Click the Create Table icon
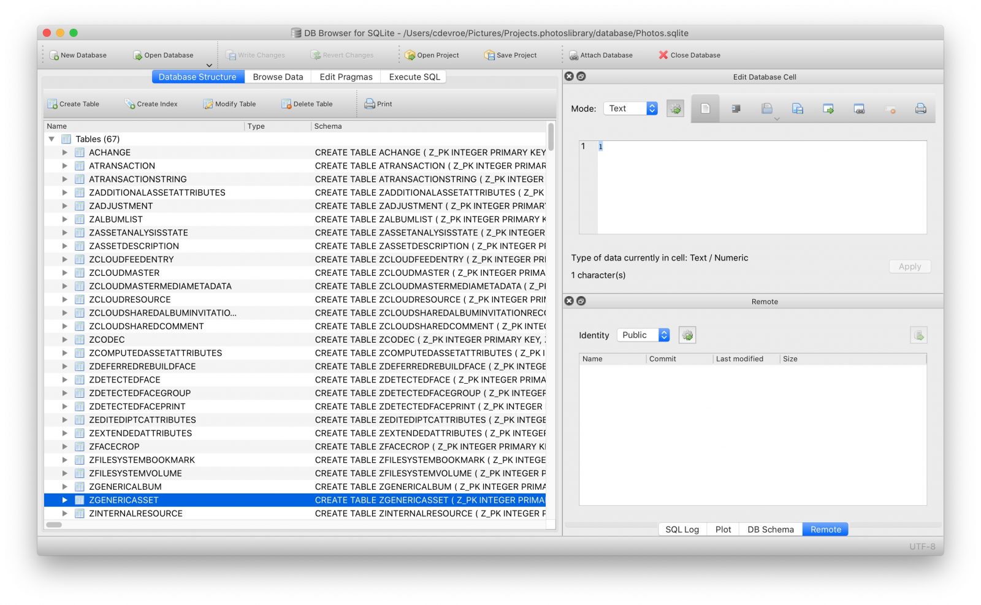The height and width of the screenshot is (605, 981). (x=53, y=104)
